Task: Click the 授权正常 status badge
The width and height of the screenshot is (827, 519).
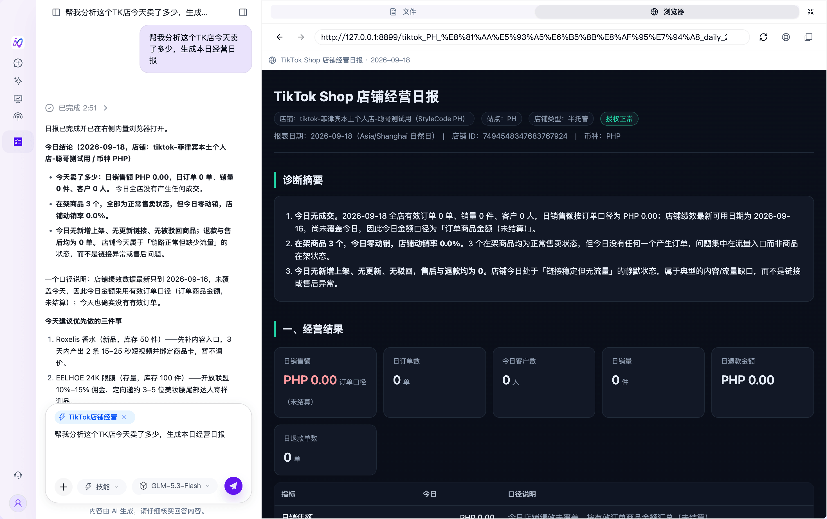Action: click(x=619, y=119)
